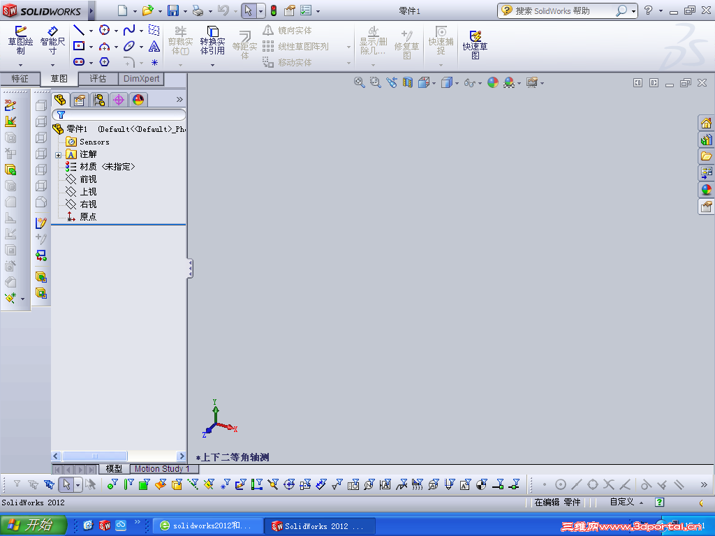
Task: Select the Point (asterisk) sketch tool
Action: tap(154, 62)
